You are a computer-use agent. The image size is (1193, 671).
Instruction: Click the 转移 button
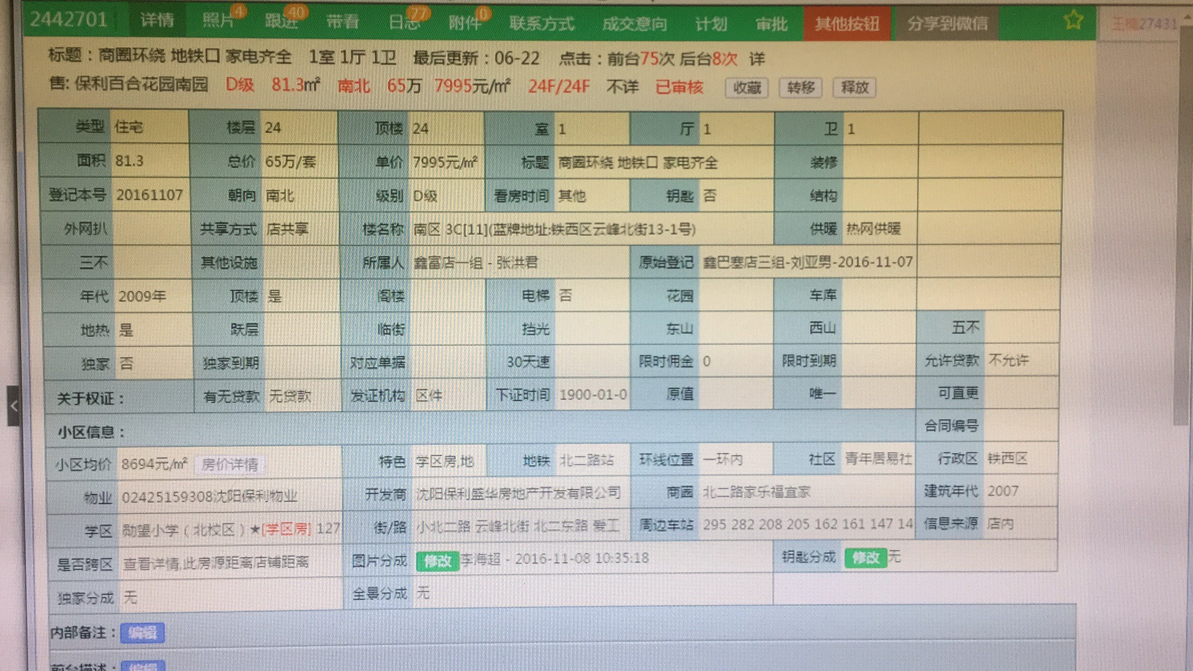coord(800,88)
